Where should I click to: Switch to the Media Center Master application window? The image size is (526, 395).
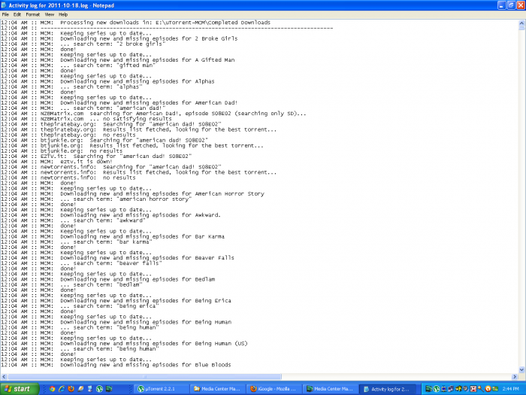(331, 389)
